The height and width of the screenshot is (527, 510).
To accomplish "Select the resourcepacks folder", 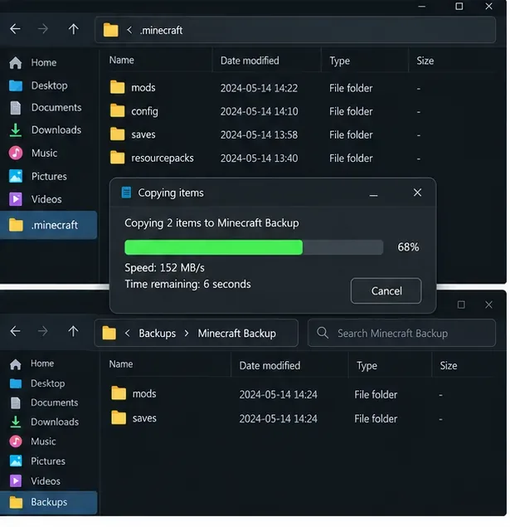I will point(152,158).
